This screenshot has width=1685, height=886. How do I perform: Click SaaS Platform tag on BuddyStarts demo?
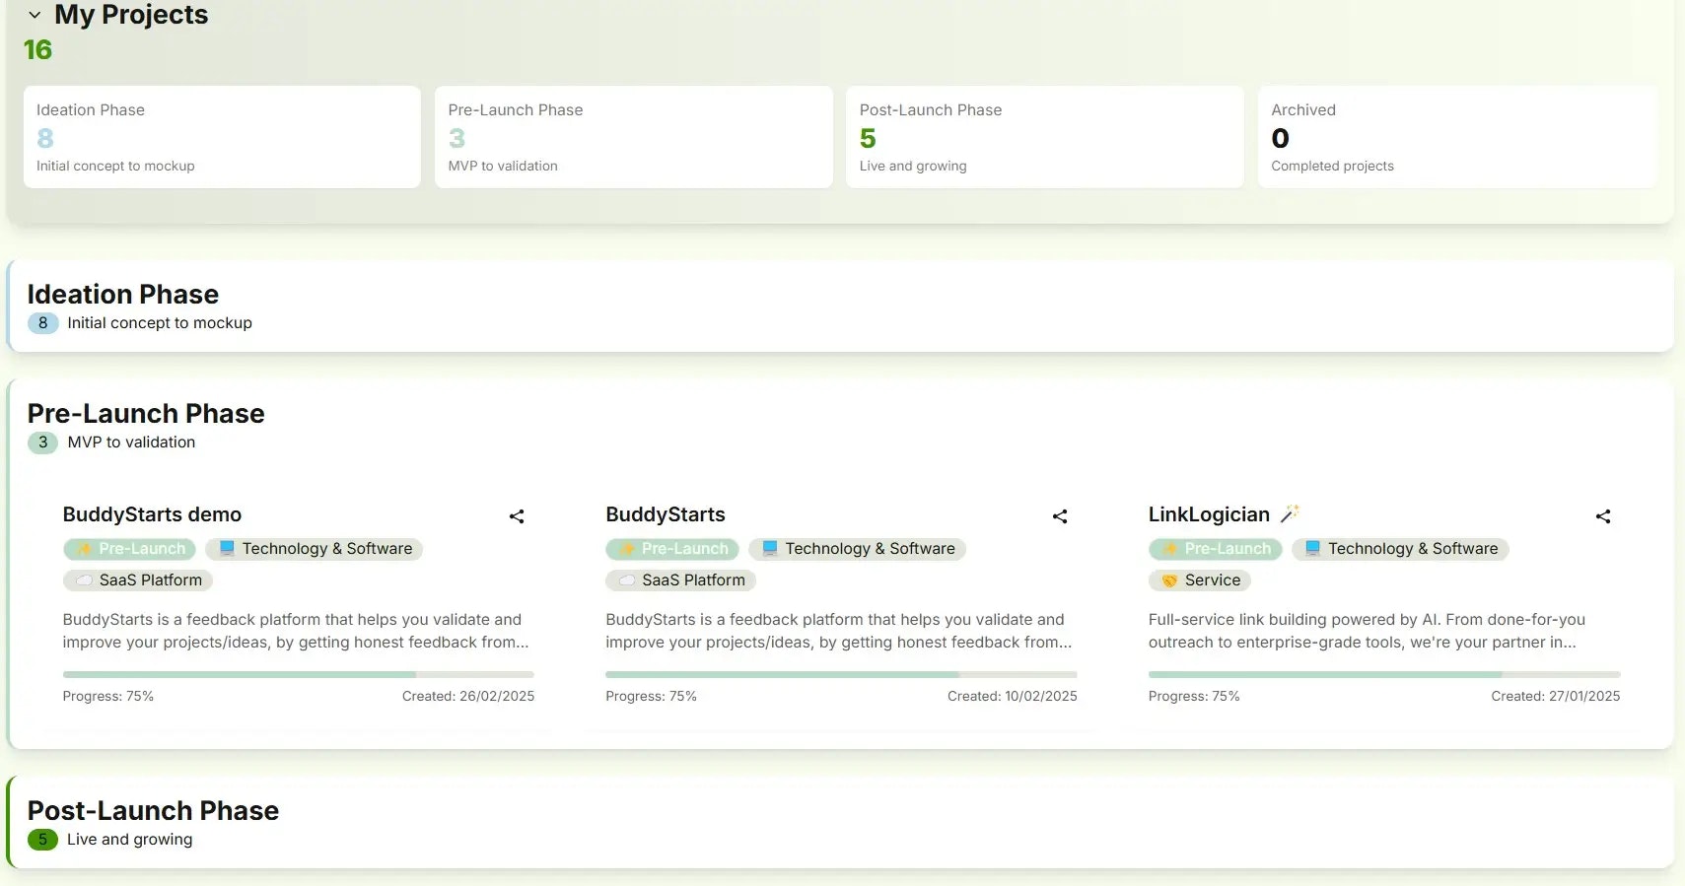click(x=138, y=580)
